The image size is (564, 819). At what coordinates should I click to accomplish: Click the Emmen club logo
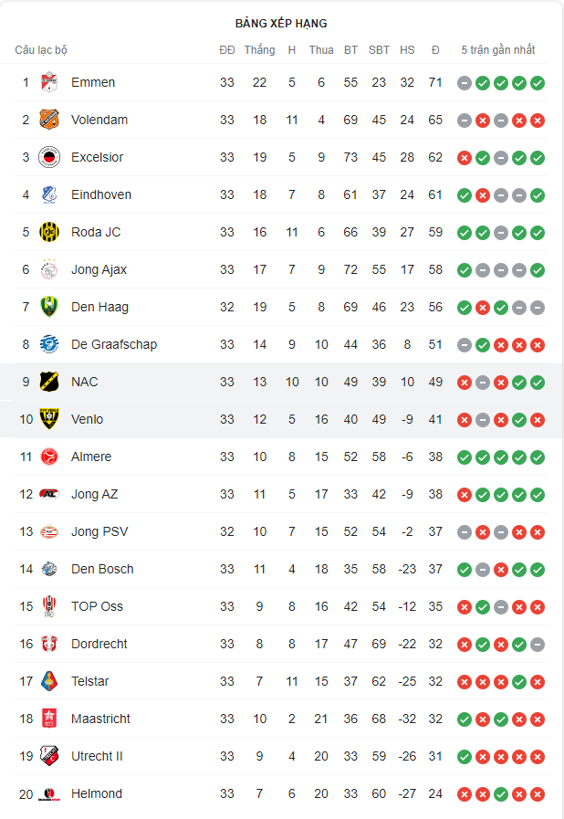pyautogui.click(x=49, y=82)
